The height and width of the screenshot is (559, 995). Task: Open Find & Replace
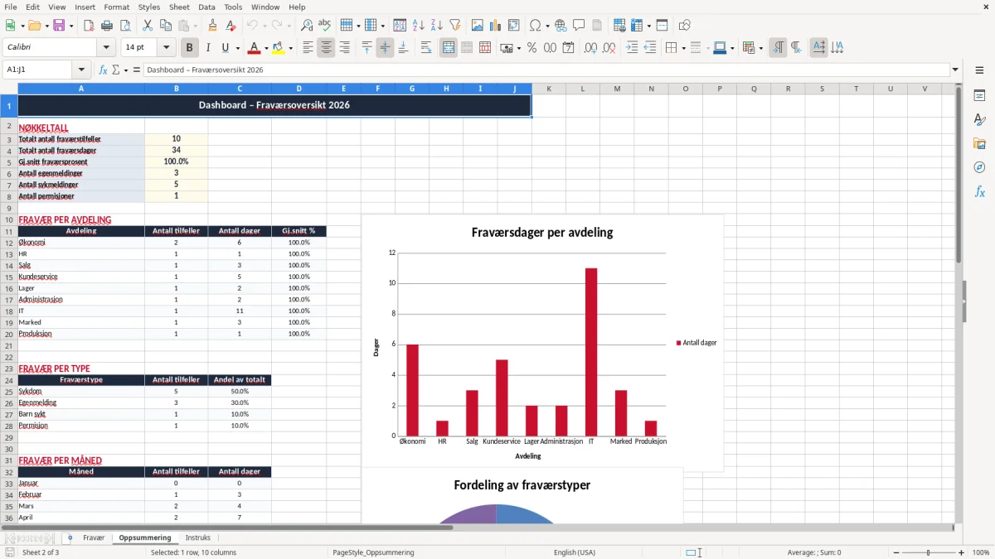click(307, 26)
